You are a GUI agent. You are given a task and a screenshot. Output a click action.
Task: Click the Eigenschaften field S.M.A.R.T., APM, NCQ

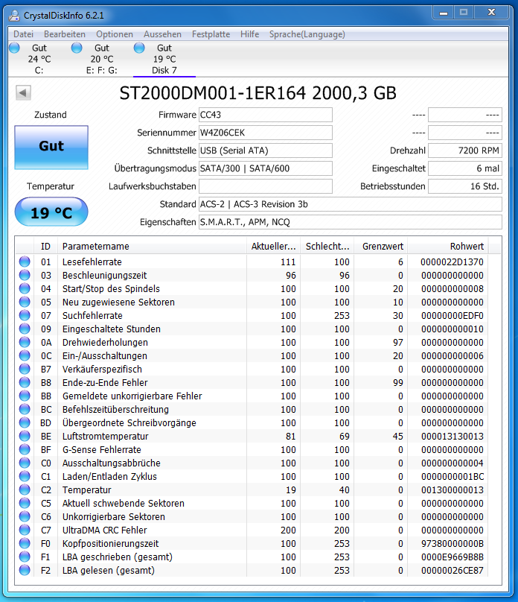350,222
